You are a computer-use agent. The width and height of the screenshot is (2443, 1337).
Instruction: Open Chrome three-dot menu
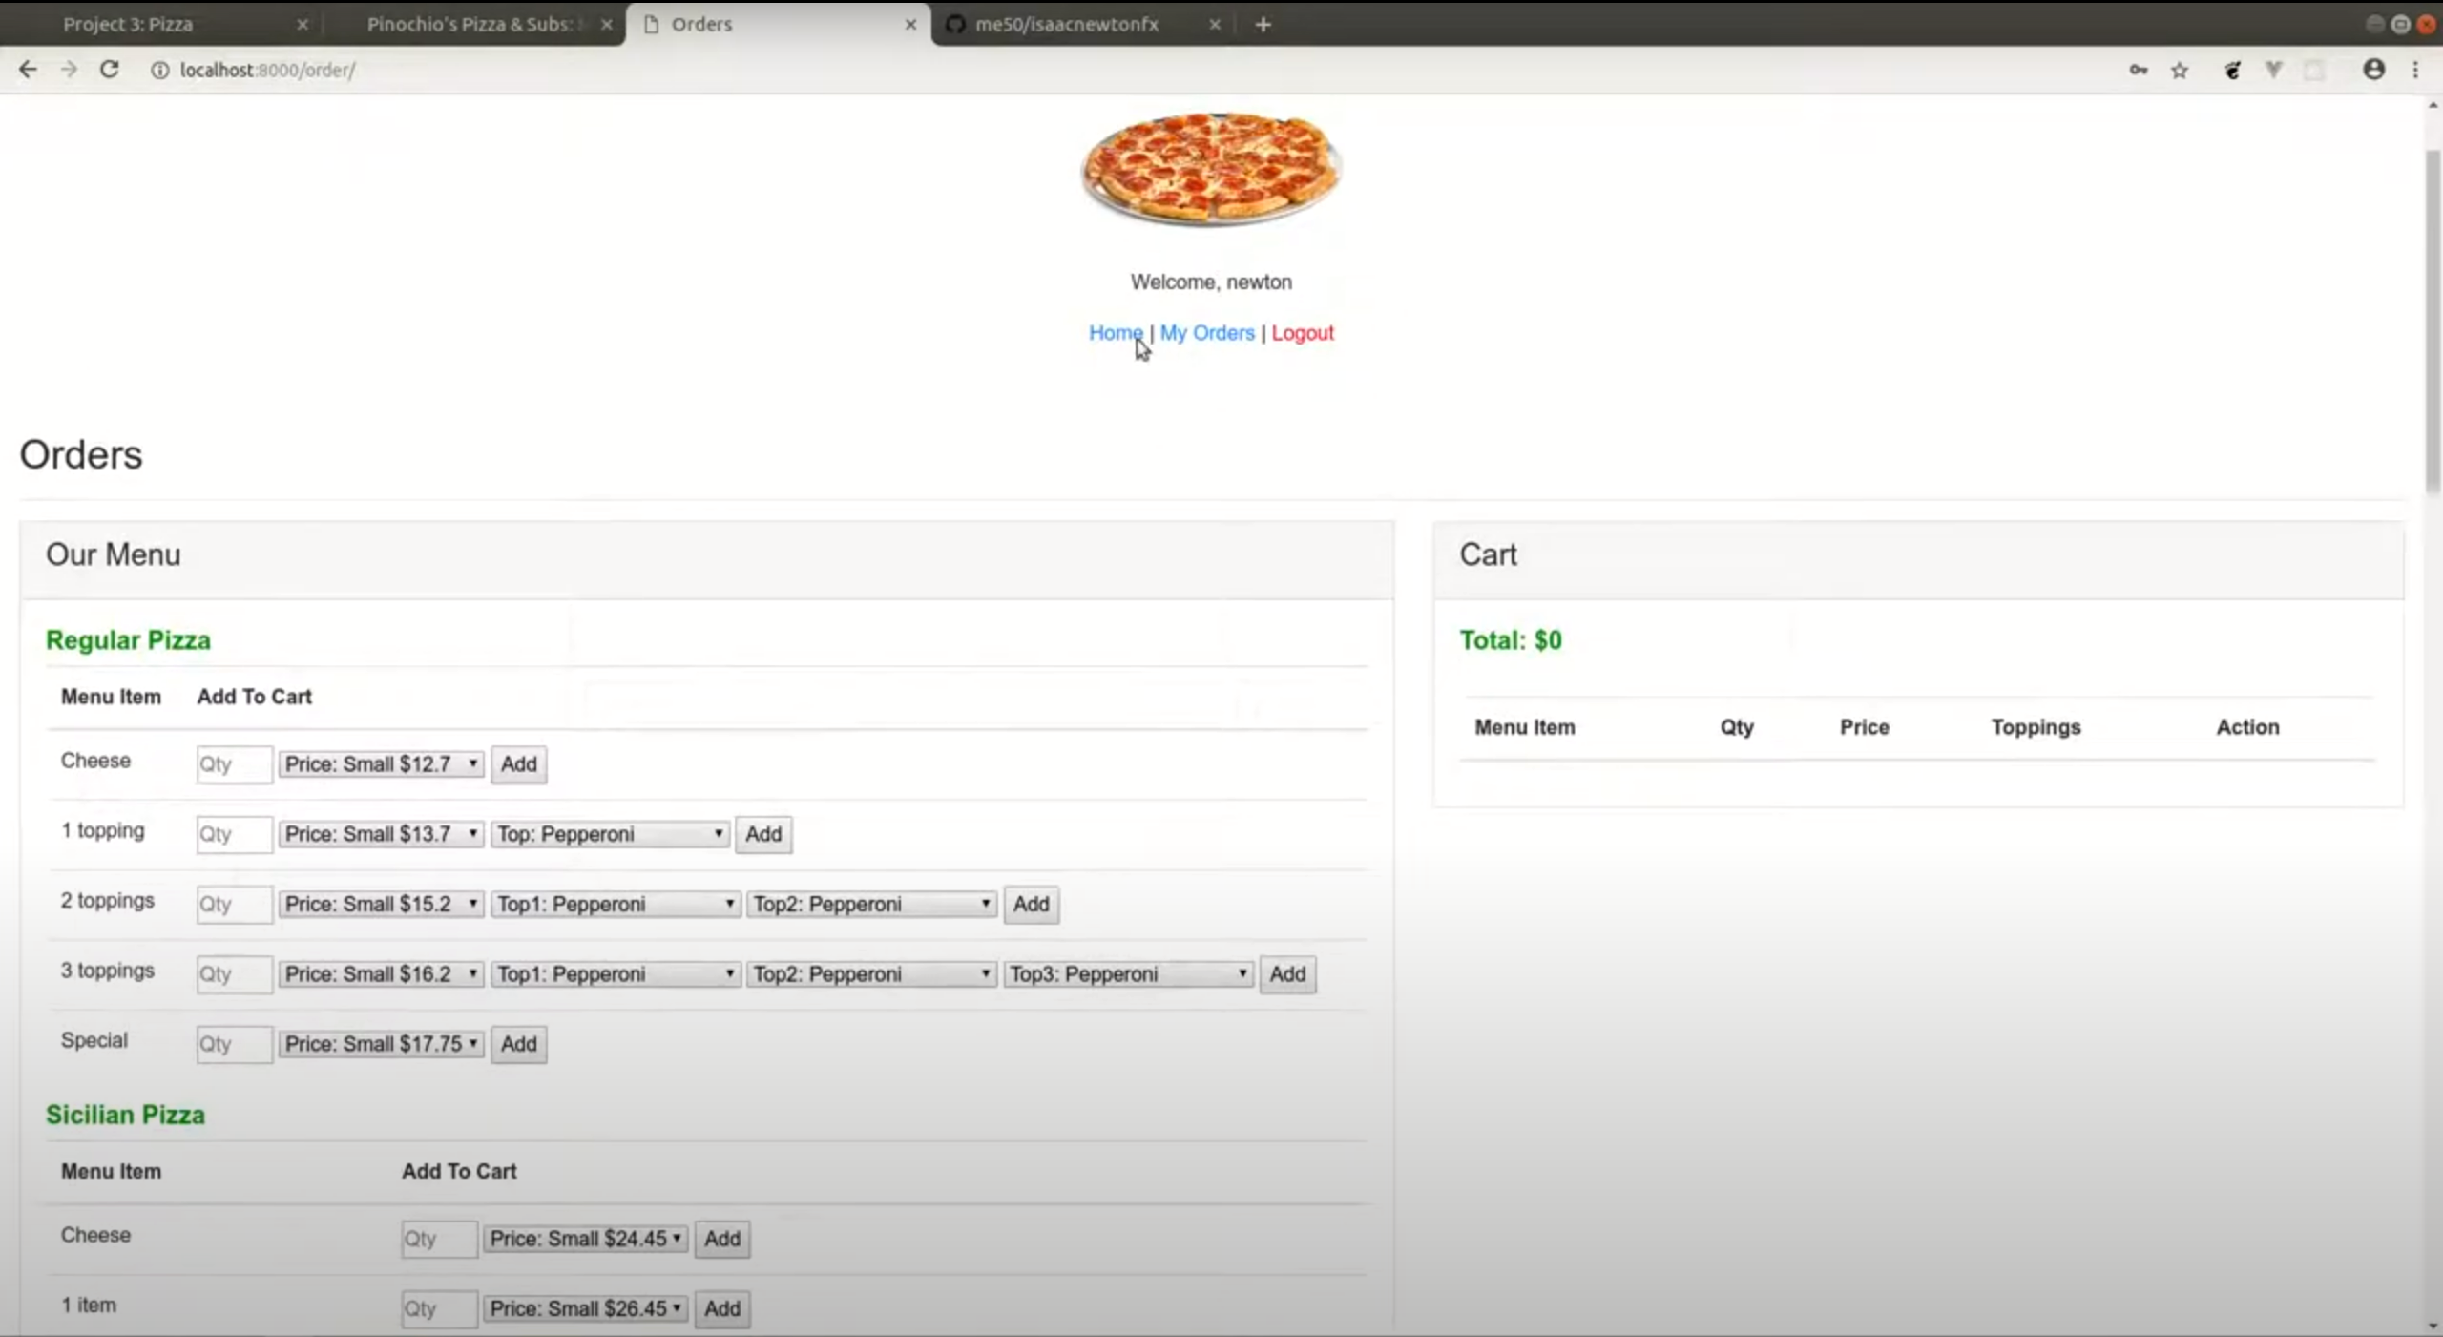click(2415, 70)
